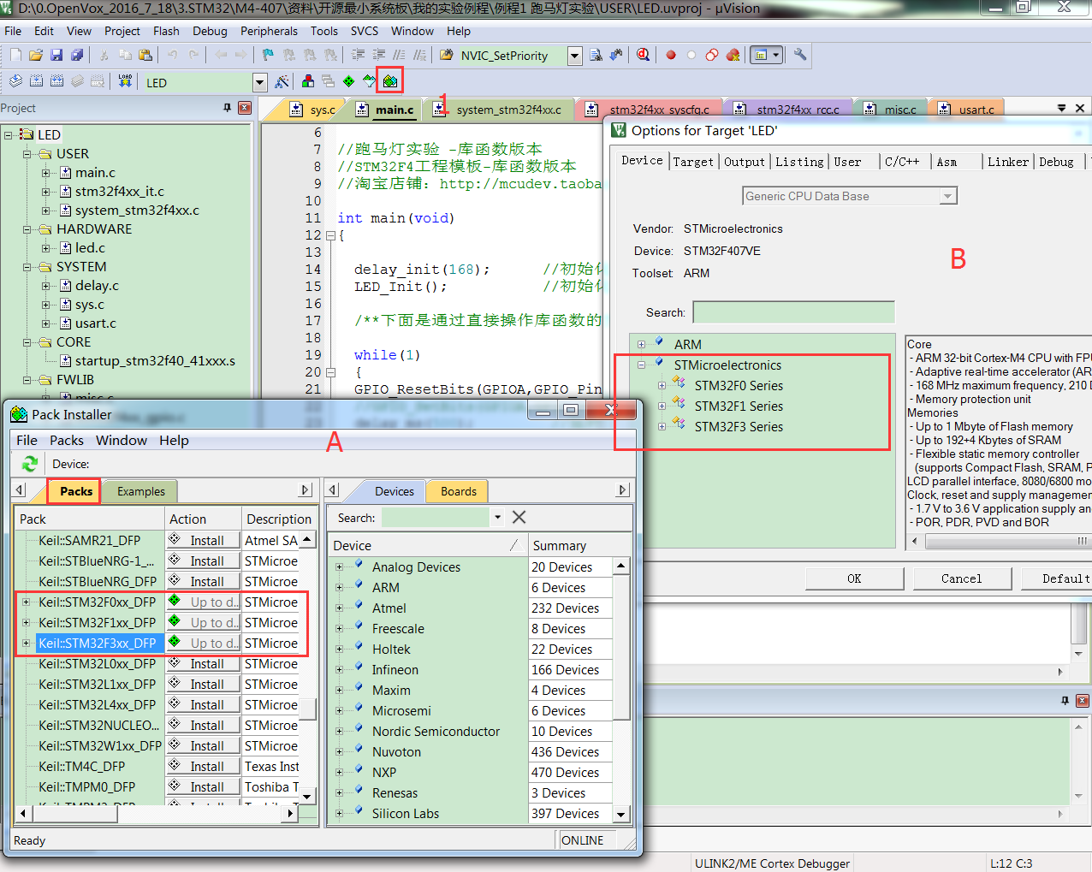Click the Paste clipboard icon
Viewport: 1092px width, 872px height.
[x=145, y=55]
